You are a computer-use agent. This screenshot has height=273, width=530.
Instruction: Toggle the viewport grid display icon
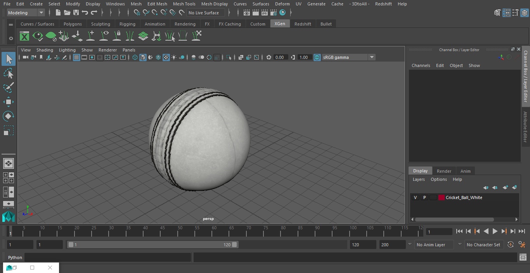(76, 57)
